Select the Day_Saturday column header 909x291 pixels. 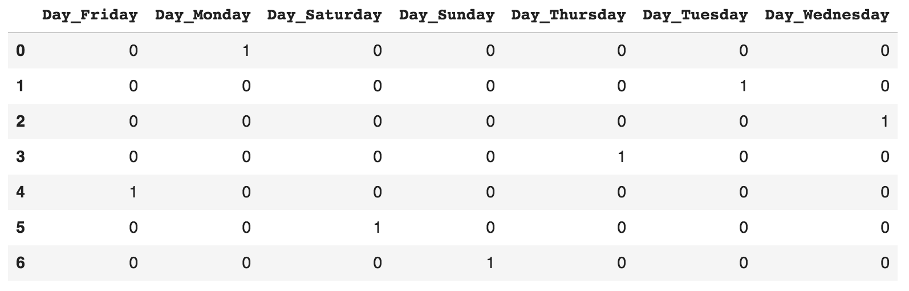324,15
